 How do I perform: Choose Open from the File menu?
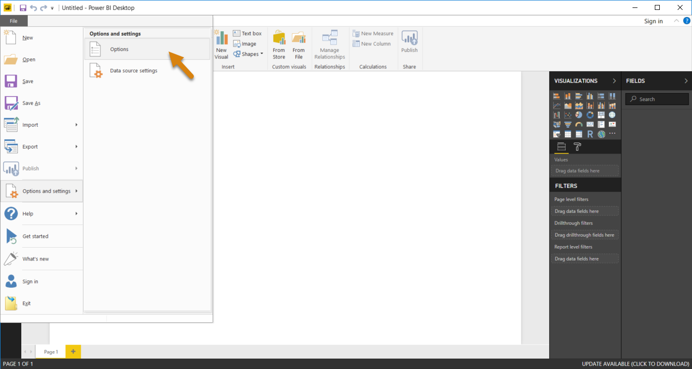coord(42,59)
